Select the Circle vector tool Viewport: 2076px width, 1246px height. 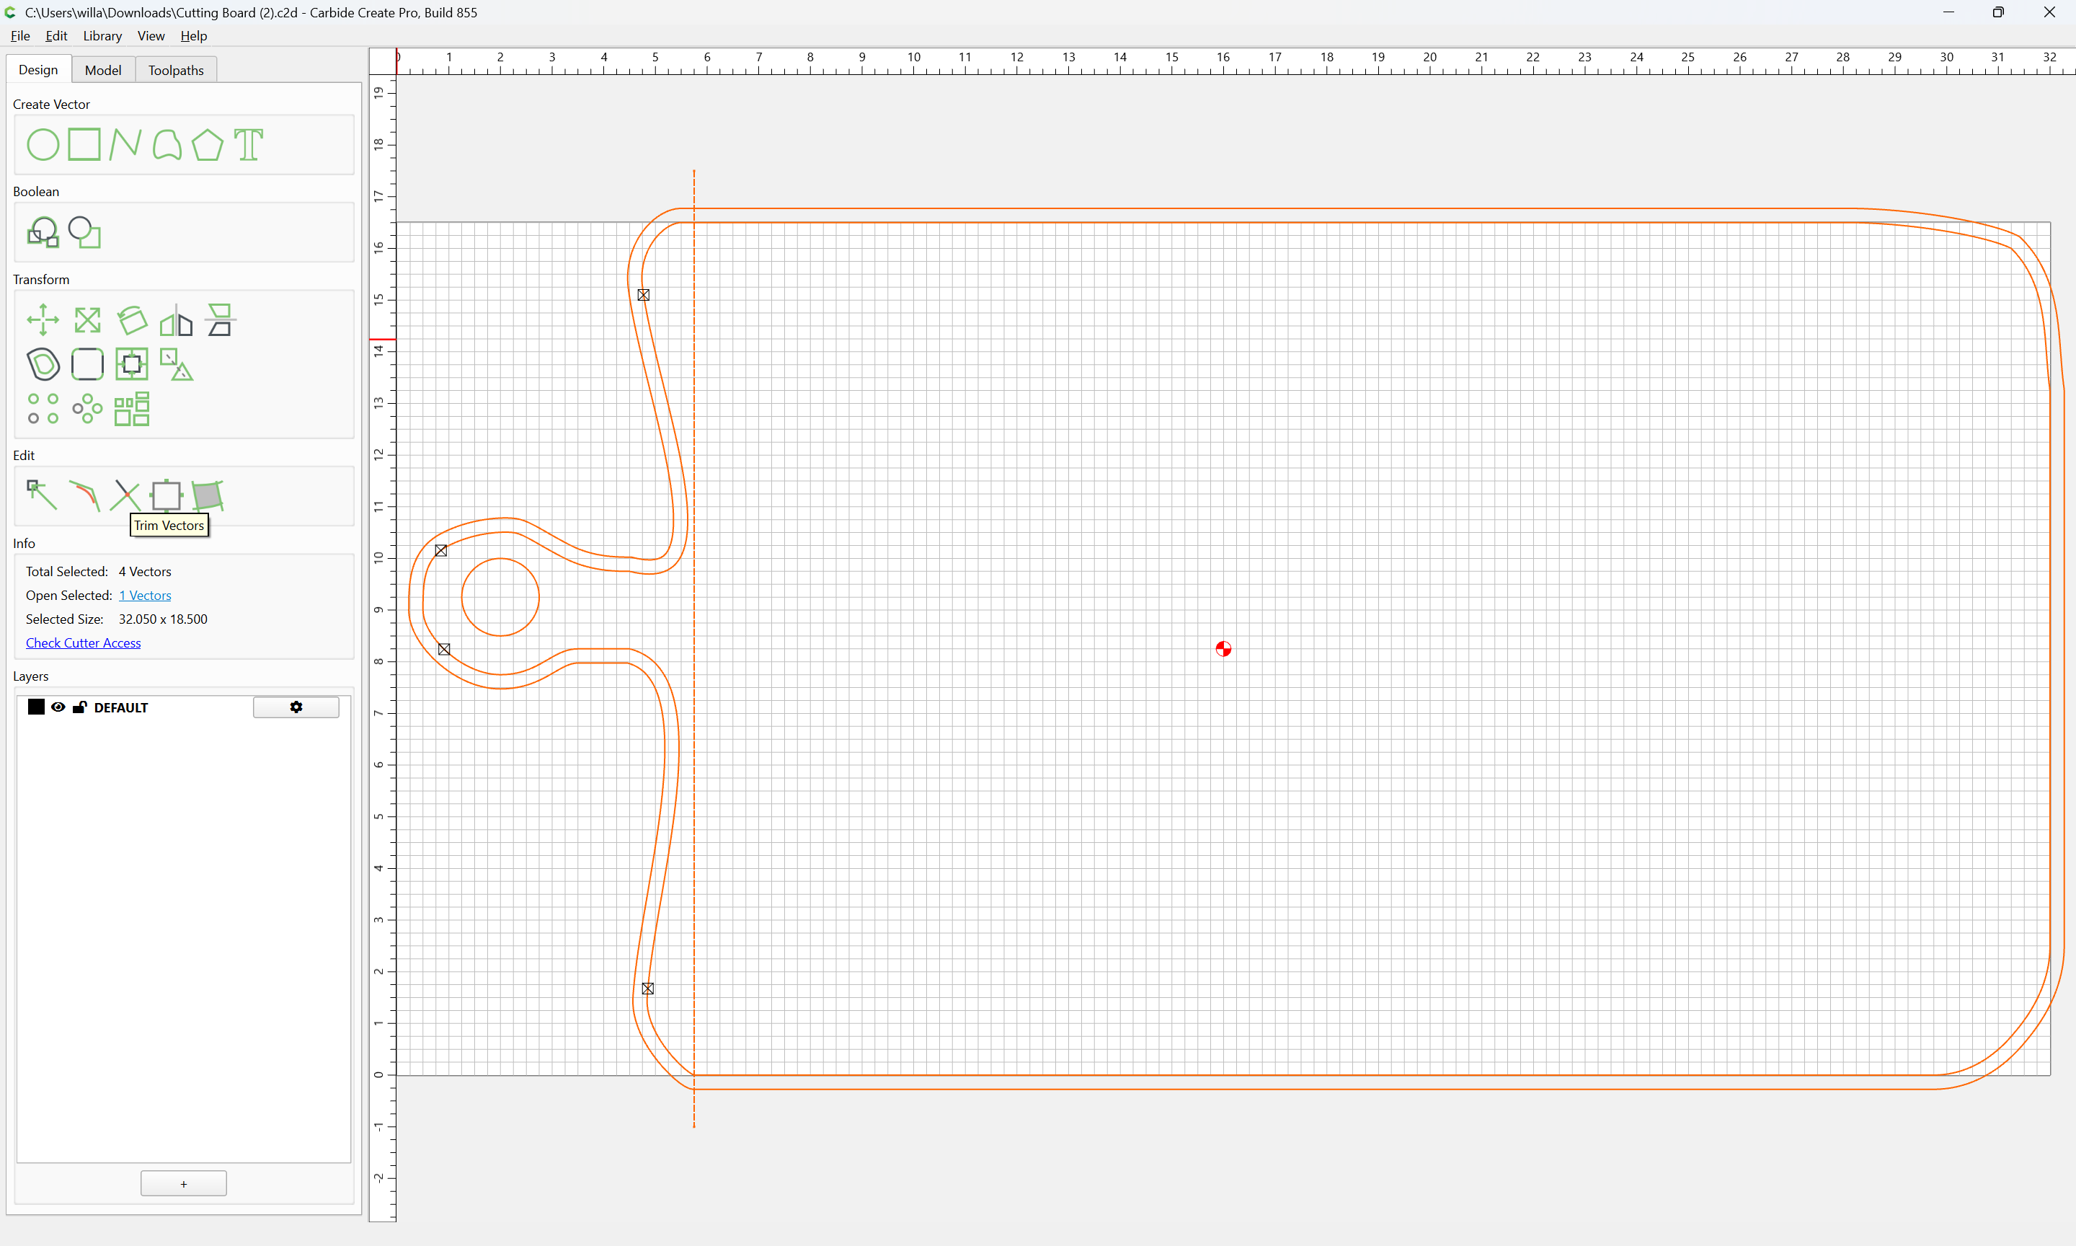point(43,144)
